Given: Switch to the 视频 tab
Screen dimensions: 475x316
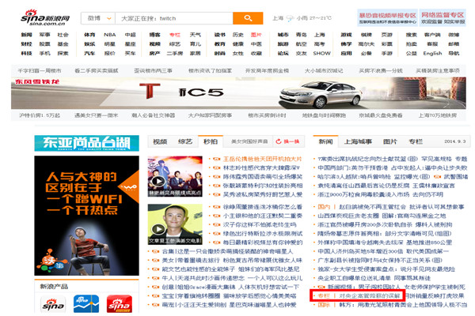Looking at the screenshot, I should (x=160, y=141).
